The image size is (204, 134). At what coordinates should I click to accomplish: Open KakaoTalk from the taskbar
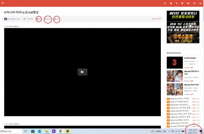68,131
